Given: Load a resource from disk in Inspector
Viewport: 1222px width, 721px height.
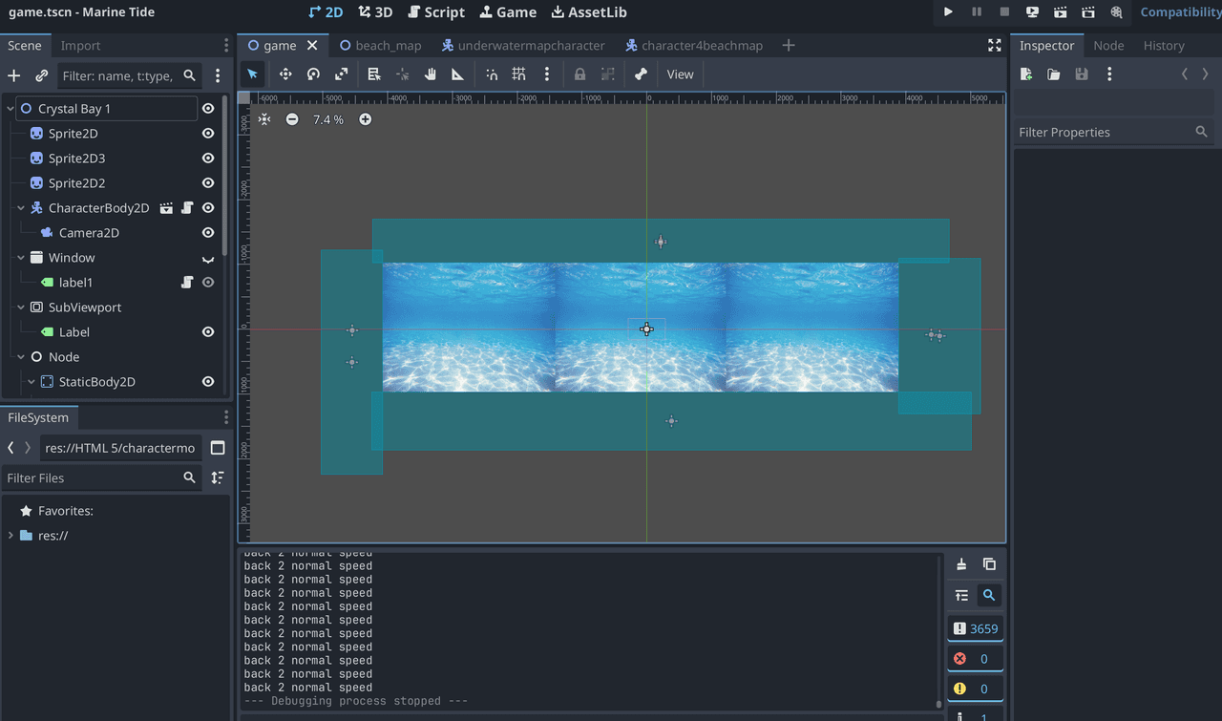Looking at the screenshot, I should [1054, 74].
